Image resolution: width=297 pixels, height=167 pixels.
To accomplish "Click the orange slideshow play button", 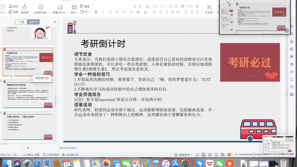I will point(229,155).
